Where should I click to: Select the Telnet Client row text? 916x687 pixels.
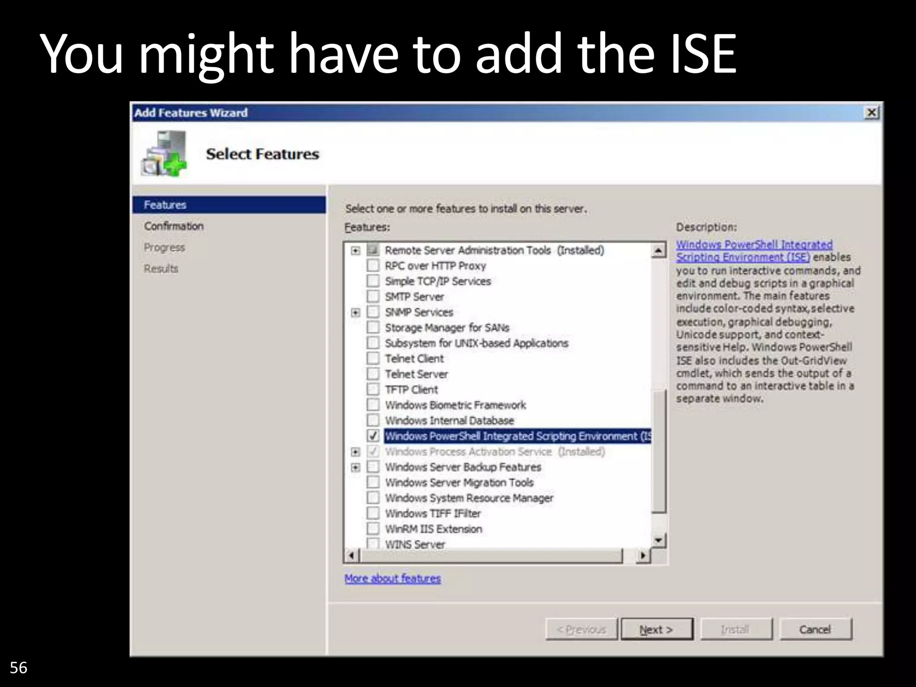click(414, 359)
